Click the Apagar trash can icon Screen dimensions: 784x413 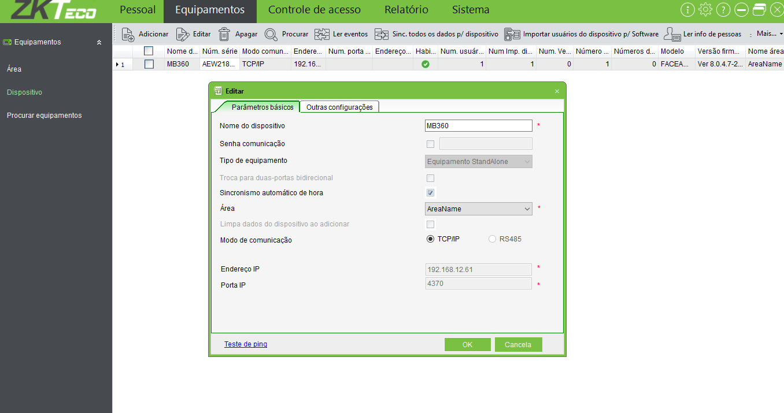tap(224, 34)
